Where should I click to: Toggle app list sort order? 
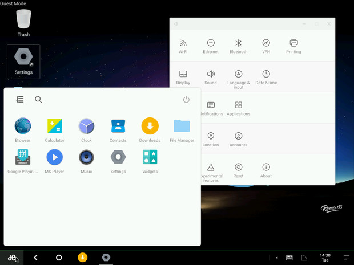tap(20, 100)
